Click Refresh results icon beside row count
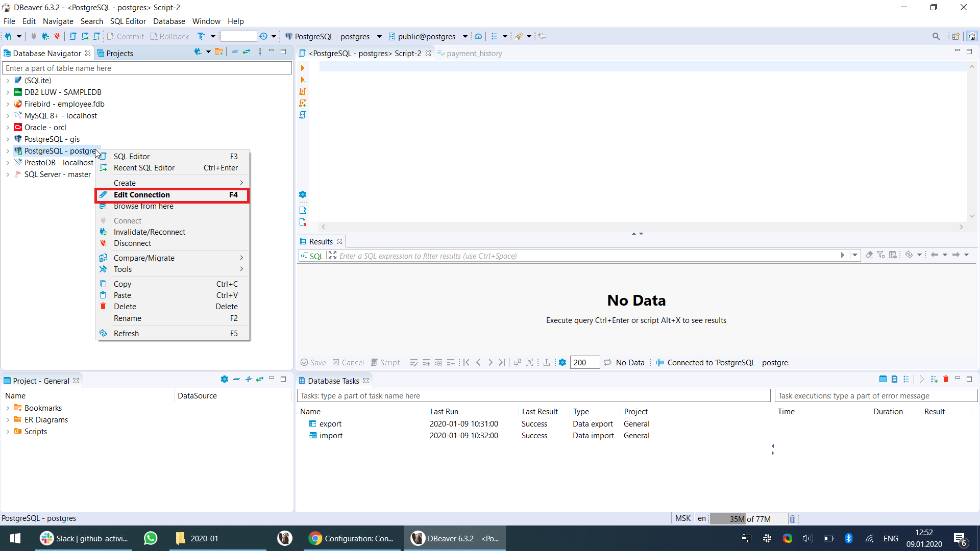 point(607,362)
